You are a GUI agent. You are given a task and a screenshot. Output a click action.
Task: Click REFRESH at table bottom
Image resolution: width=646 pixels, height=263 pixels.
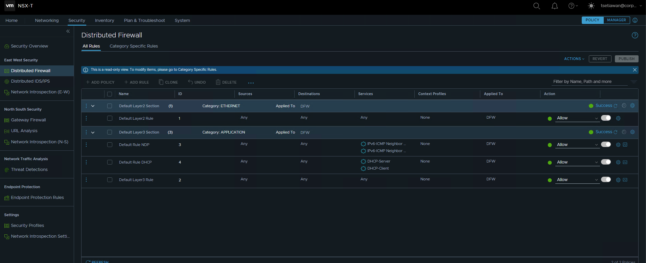(97, 262)
